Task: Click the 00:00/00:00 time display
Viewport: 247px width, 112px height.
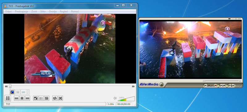Action: pos(124,104)
